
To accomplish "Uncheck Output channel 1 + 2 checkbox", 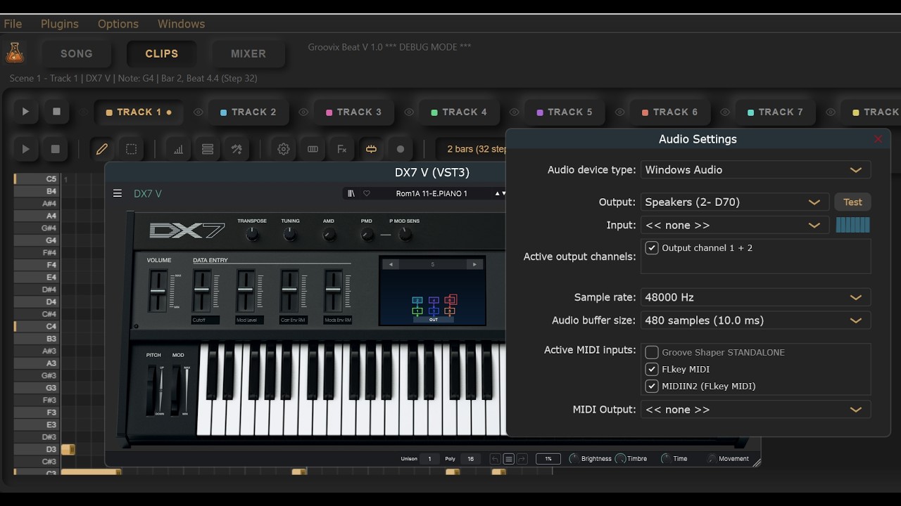I will (652, 248).
